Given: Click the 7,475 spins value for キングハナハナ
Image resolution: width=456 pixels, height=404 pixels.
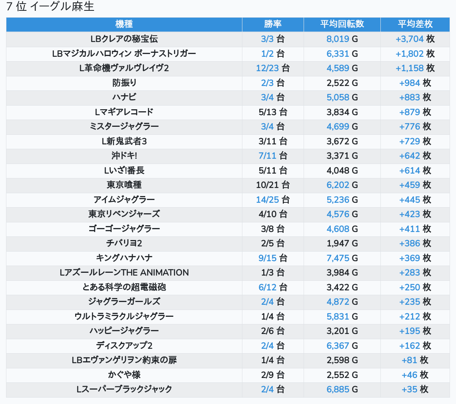Looking at the screenshot, I should 338,258.
